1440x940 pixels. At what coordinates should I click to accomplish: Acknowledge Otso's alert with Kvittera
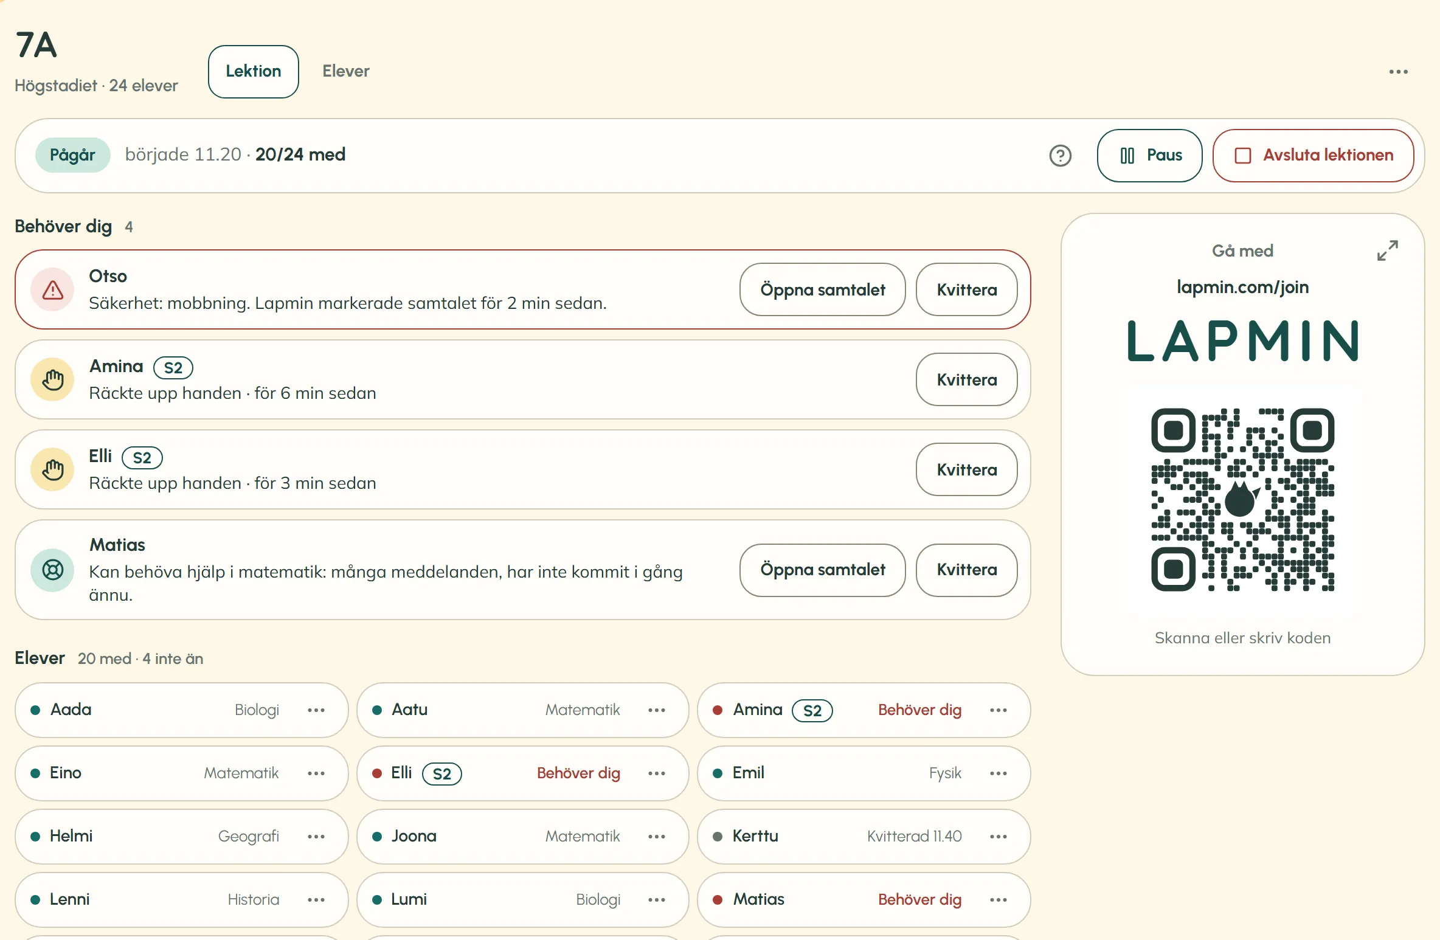coord(967,290)
